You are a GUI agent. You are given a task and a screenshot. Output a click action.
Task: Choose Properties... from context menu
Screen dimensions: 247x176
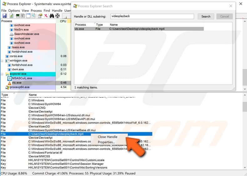click(106, 142)
